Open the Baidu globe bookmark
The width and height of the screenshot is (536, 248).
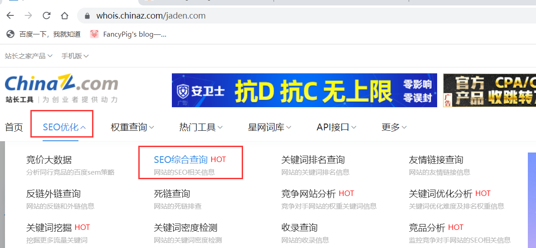pyautogui.click(x=44, y=34)
